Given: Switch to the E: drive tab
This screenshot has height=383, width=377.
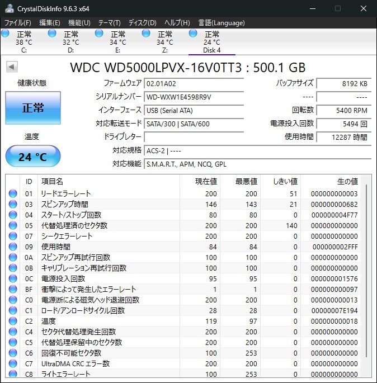Looking at the screenshot, I should pos(117,42).
